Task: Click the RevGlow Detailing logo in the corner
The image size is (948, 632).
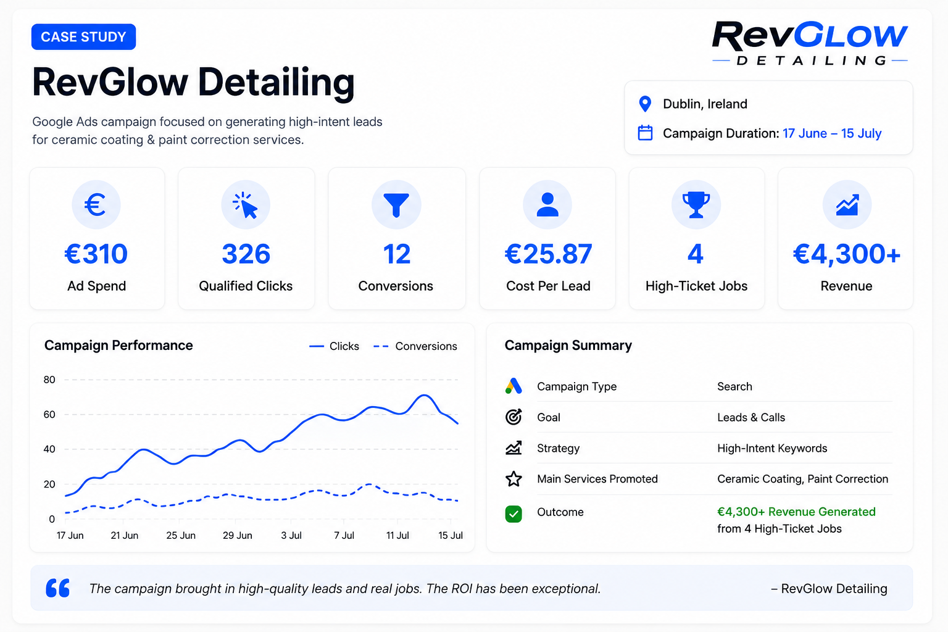Action: (x=810, y=43)
